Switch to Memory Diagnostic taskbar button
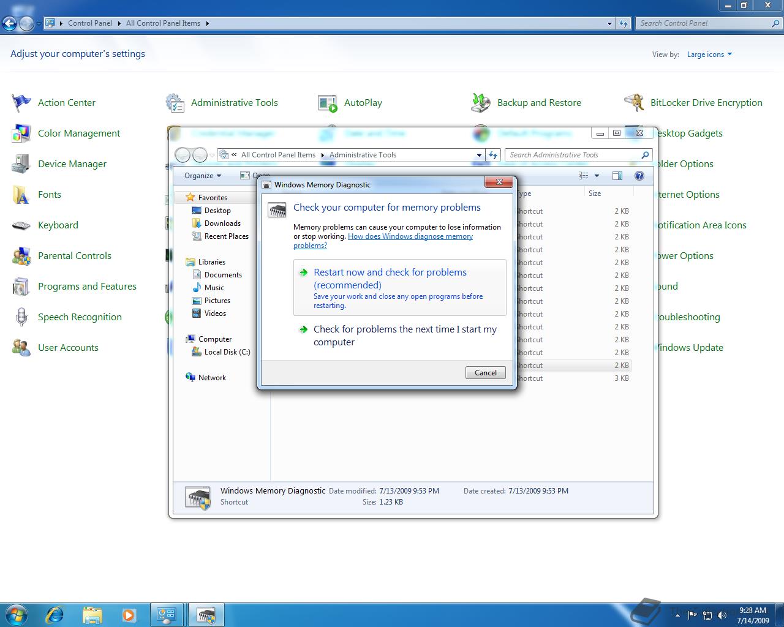The height and width of the screenshot is (627, 784). pos(206,615)
